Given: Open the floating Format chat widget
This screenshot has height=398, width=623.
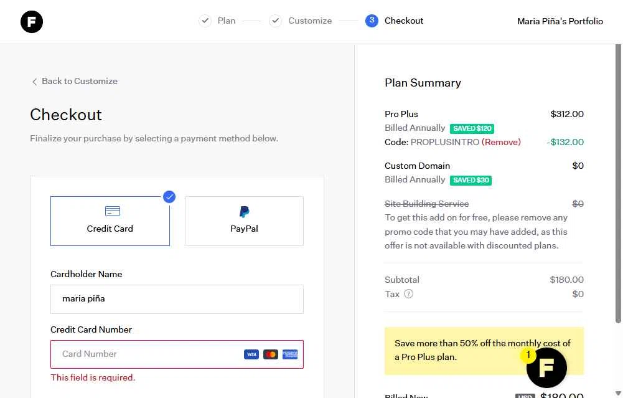Looking at the screenshot, I should 546,367.
